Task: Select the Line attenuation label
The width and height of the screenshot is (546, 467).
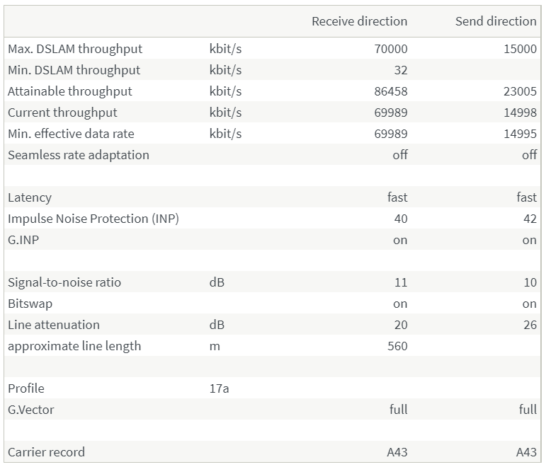Action: 54,325
